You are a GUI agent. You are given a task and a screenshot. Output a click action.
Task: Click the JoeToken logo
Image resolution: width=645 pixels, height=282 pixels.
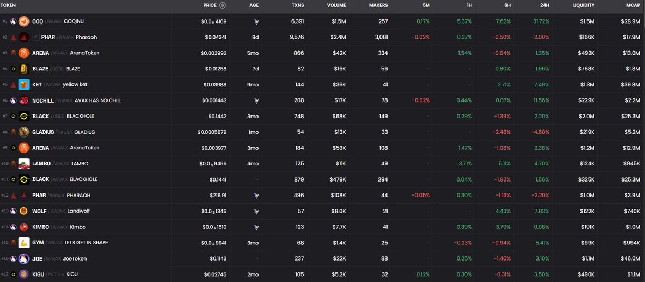[24, 259]
